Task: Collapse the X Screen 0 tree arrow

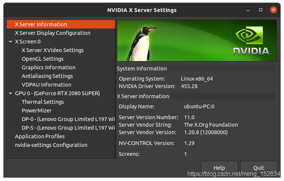Action: [10, 42]
